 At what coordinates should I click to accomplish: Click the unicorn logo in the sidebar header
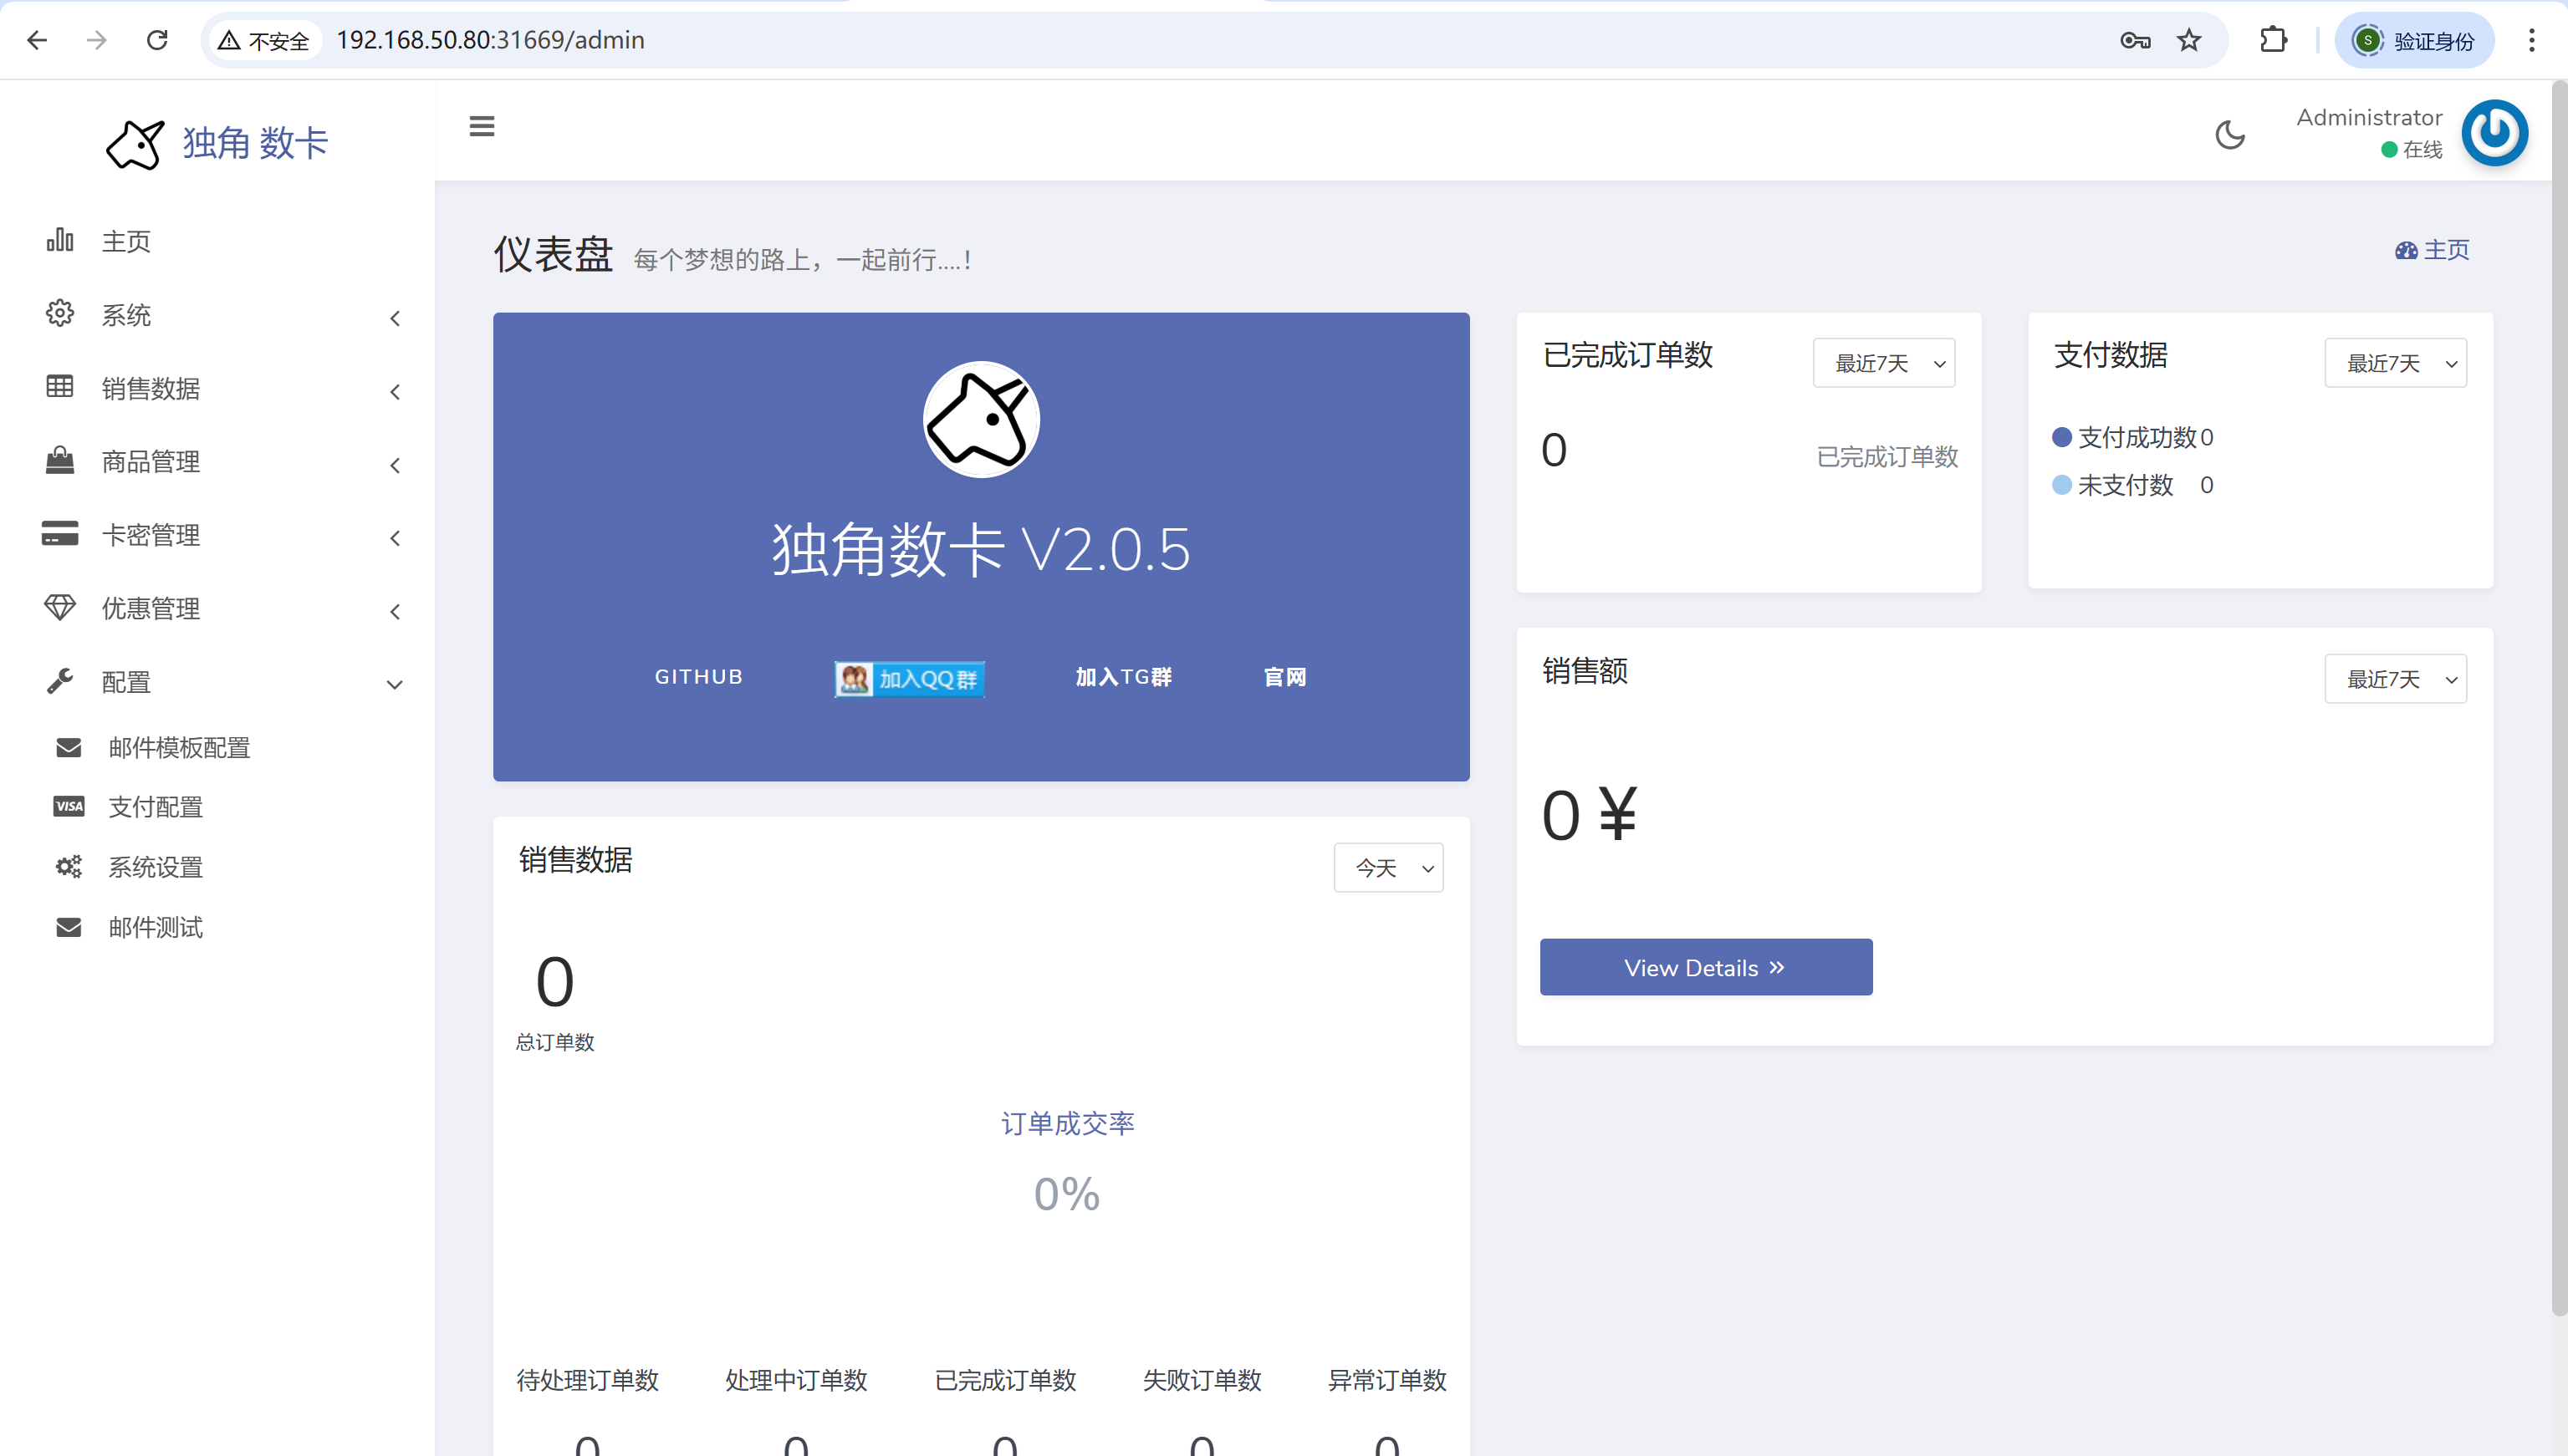point(135,144)
